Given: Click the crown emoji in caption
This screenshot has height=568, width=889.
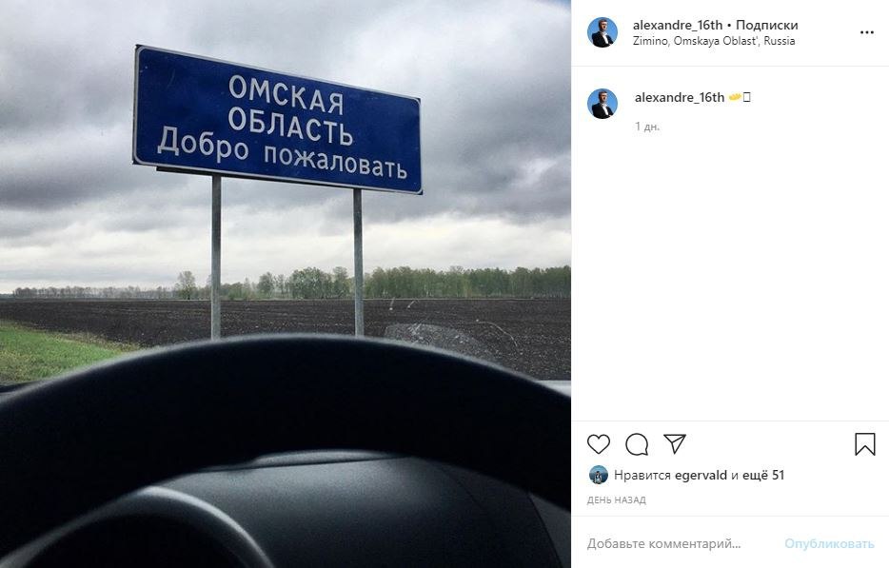Looking at the screenshot, I should [x=735, y=97].
